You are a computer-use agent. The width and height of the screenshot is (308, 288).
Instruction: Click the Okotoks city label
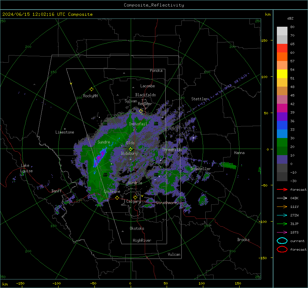point(137,228)
